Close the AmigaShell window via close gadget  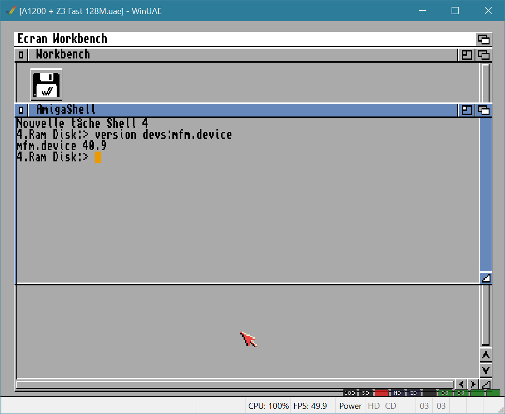(x=21, y=110)
